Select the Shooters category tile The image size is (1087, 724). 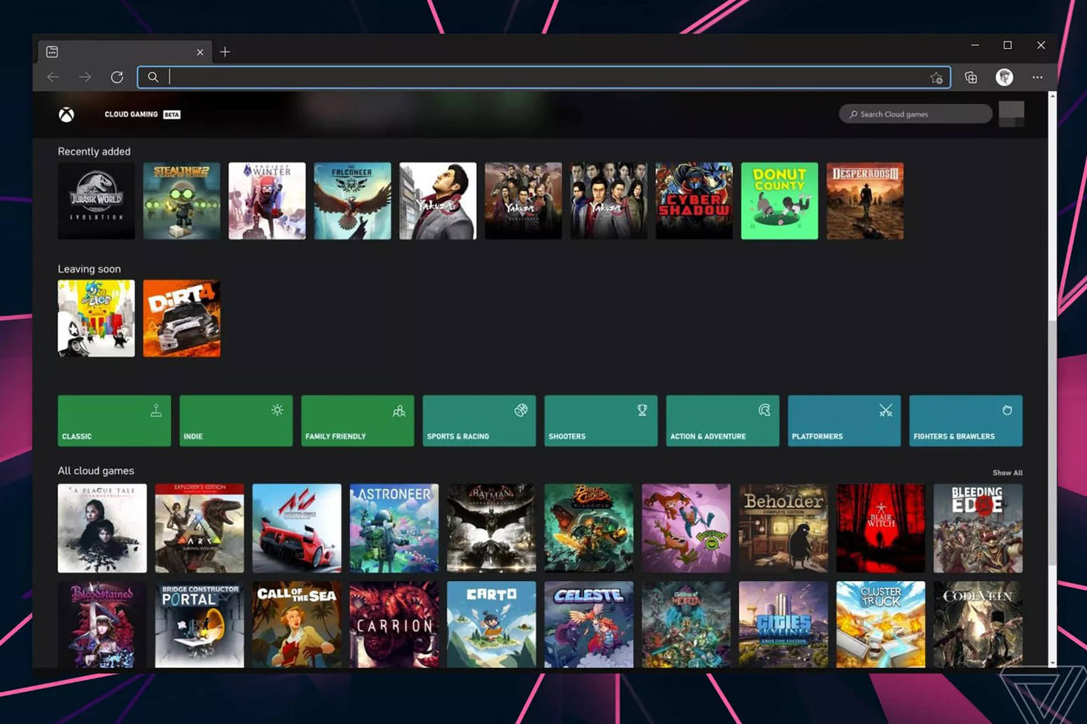click(x=601, y=421)
